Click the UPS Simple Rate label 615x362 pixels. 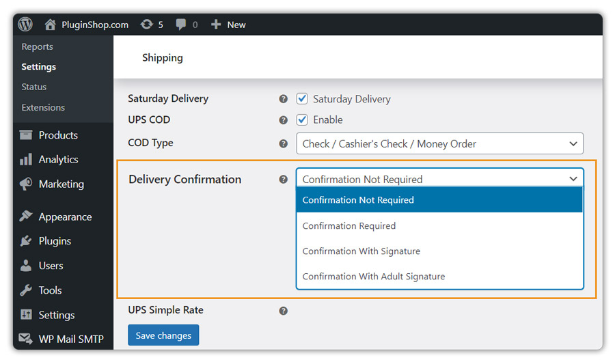[x=165, y=310]
